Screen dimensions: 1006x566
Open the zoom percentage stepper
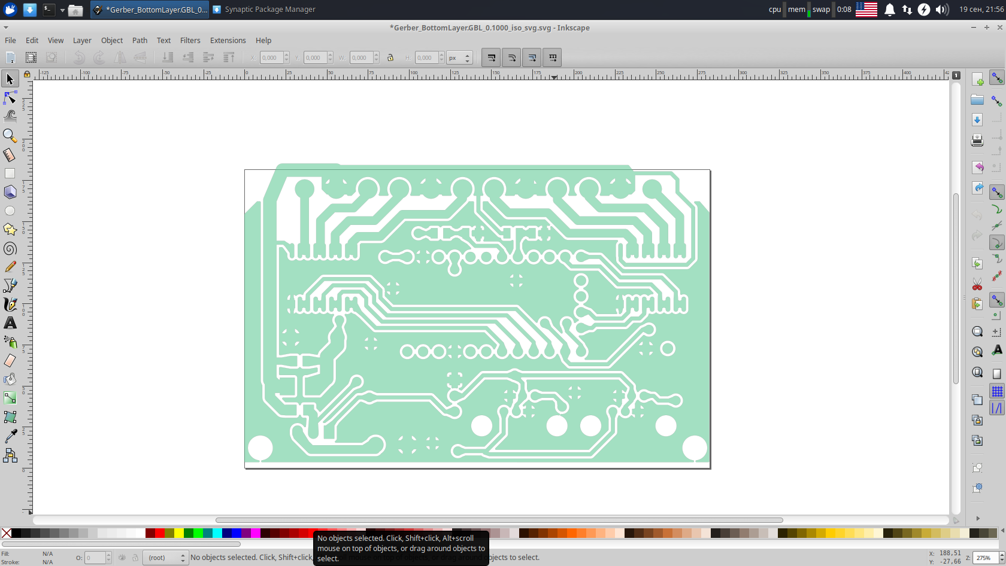pyautogui.click(x=1001, y=558)
